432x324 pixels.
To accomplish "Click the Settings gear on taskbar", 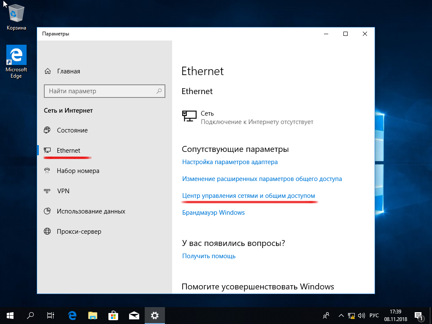I will (154, 316).
